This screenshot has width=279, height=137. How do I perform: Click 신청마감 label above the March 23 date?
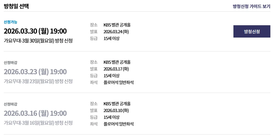click(10, 63)
